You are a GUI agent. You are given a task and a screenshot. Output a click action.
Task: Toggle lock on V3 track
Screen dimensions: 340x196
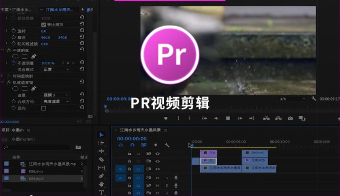pyautogui.click(x=130, y=154)
